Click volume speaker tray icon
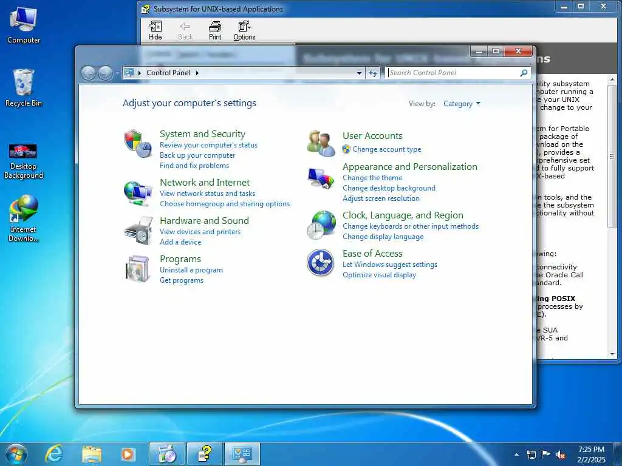Viewport: 622px width, 466px height. pos(561,455)
